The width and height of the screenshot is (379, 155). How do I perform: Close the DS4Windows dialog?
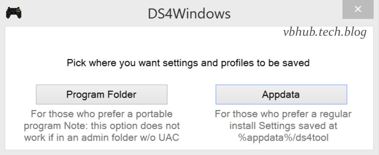click(358, 10)
